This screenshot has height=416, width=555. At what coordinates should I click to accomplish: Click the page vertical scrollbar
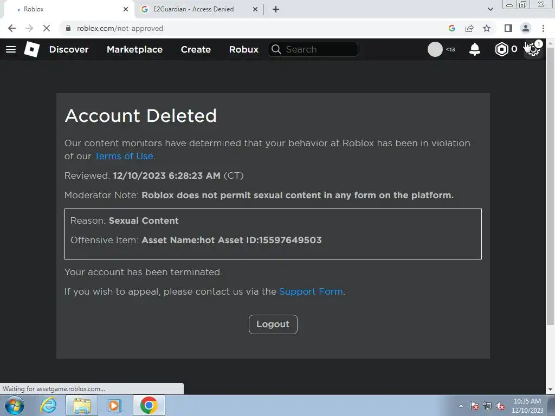(550, 186)
